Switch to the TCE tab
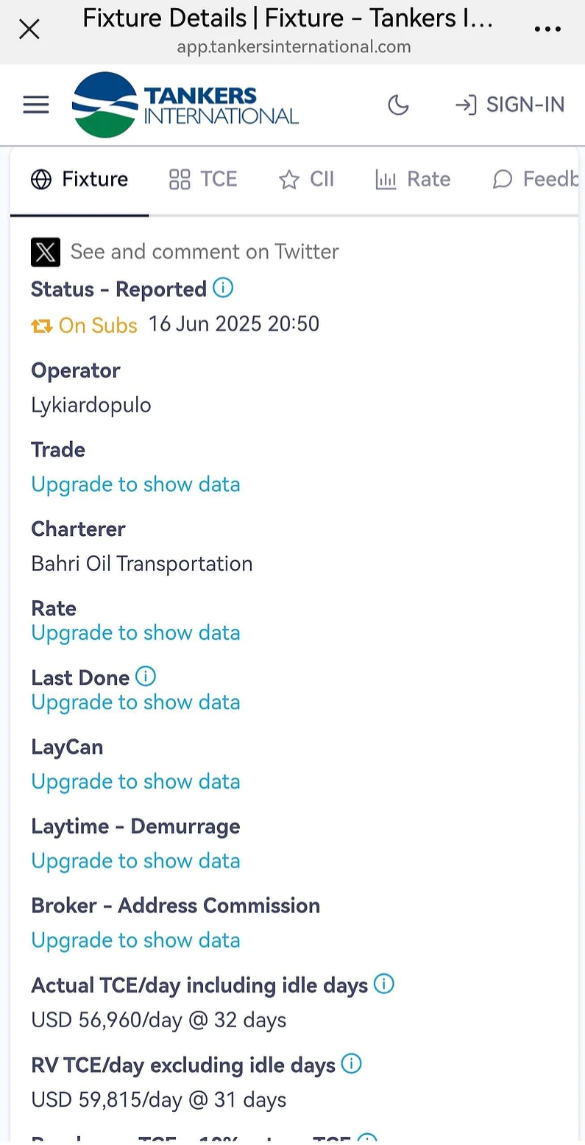585x1145 pixels. [203, 179]
